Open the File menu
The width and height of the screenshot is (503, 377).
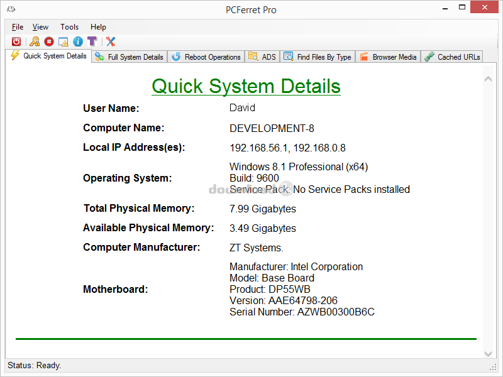[18, 27]
